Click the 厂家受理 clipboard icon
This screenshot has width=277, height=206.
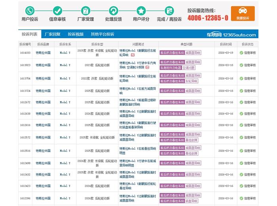85,11
